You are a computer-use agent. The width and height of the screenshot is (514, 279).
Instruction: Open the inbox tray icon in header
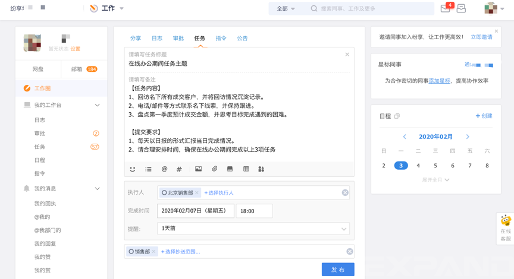(x=461, y=8)
